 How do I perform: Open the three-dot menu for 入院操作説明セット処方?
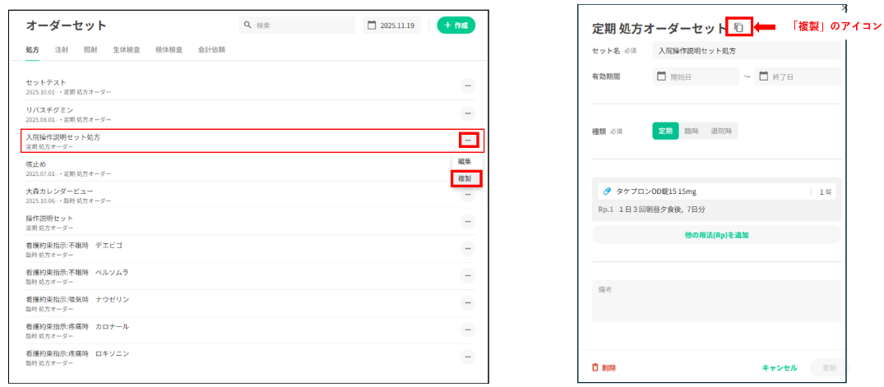(468, 140)
